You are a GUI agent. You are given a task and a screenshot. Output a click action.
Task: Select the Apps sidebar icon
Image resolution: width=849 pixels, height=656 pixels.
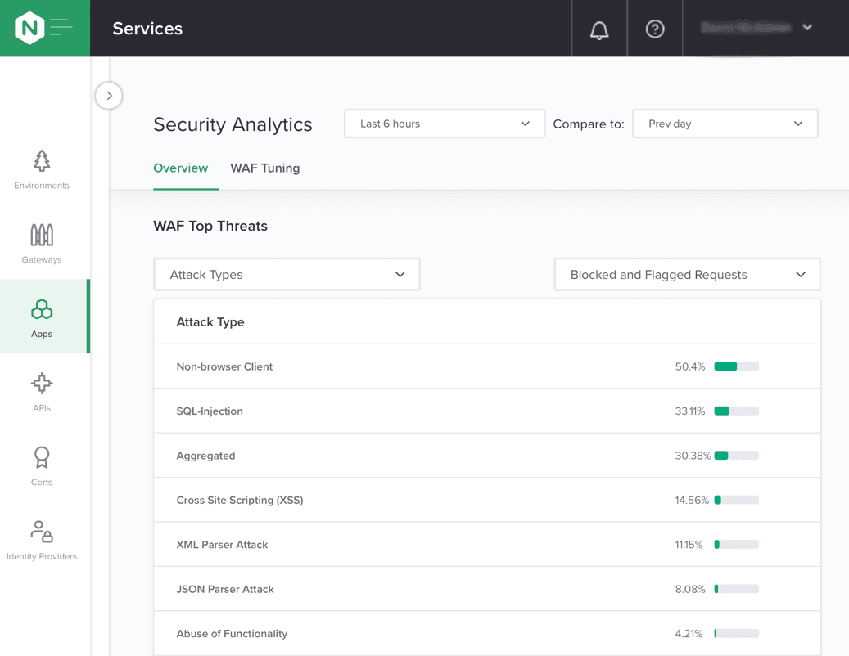pos(42,317)
